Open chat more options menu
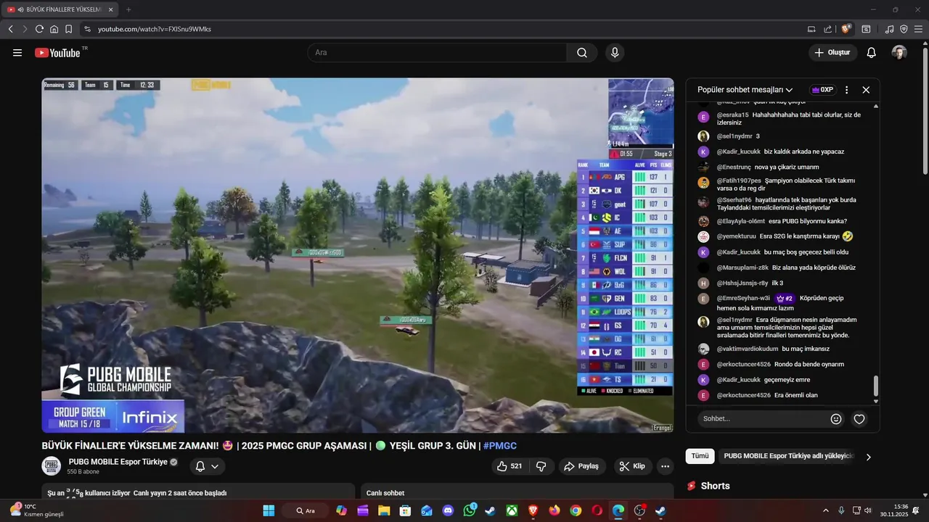929x522 pixels. tap(846, 90)
